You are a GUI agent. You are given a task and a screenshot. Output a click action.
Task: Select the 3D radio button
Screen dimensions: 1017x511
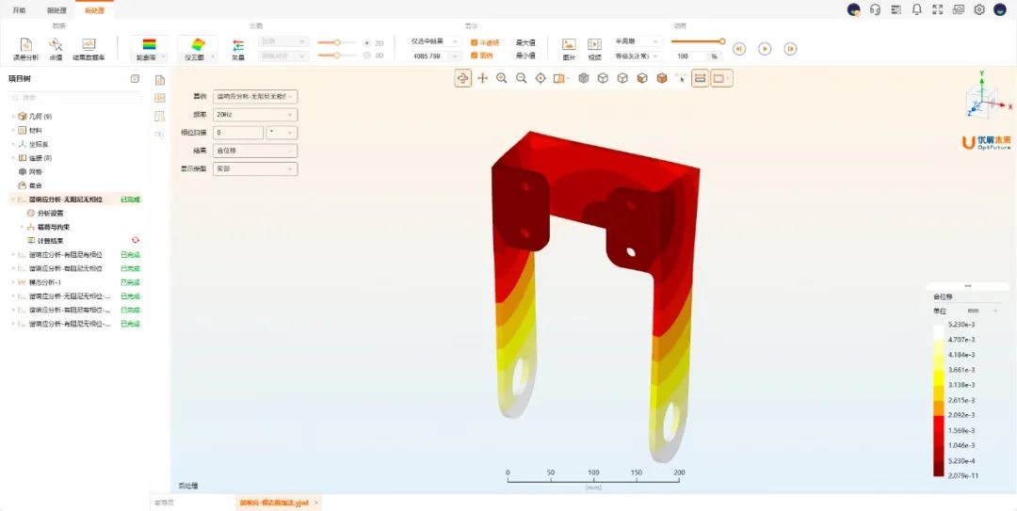pyautogui.click(x=367, y=56)
